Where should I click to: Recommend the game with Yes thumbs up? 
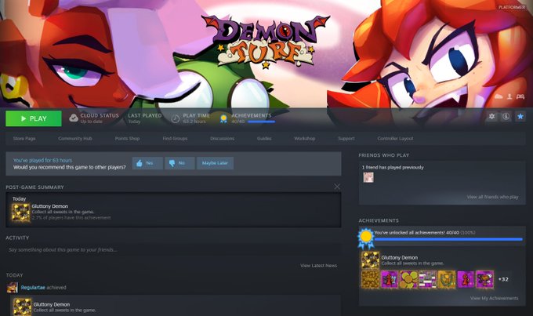point(147,163)
